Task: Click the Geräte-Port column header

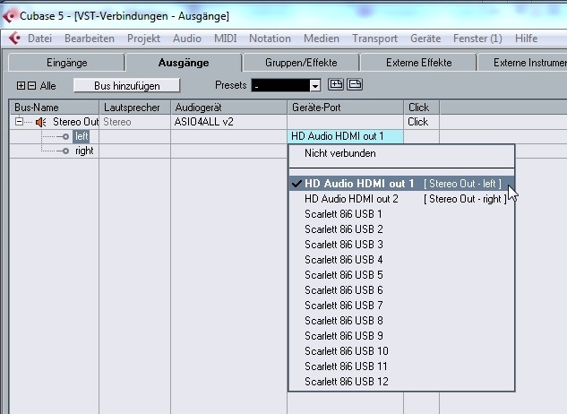Action: pos(346,108)
